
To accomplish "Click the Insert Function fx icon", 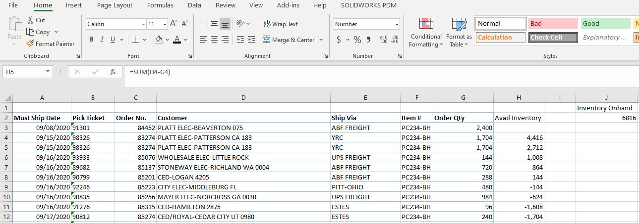I will click(113, 72).
